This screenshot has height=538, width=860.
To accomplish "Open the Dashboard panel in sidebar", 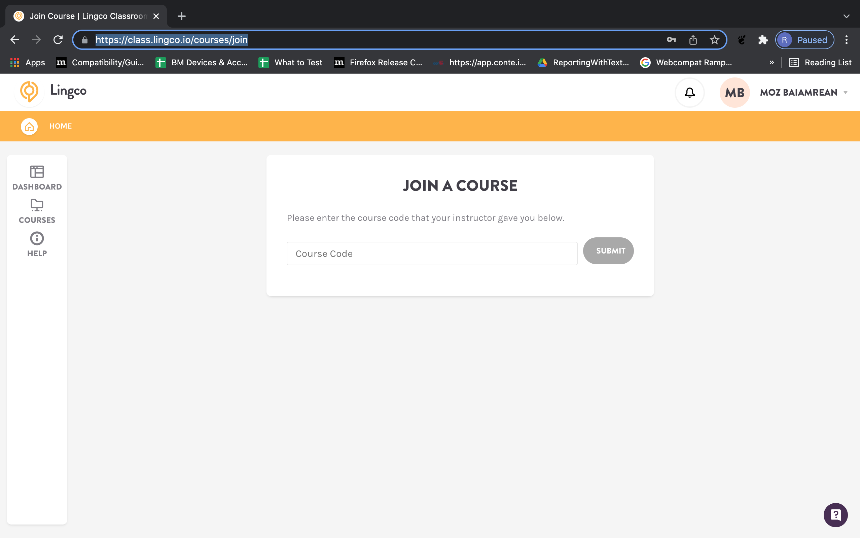I will [37, 178].
